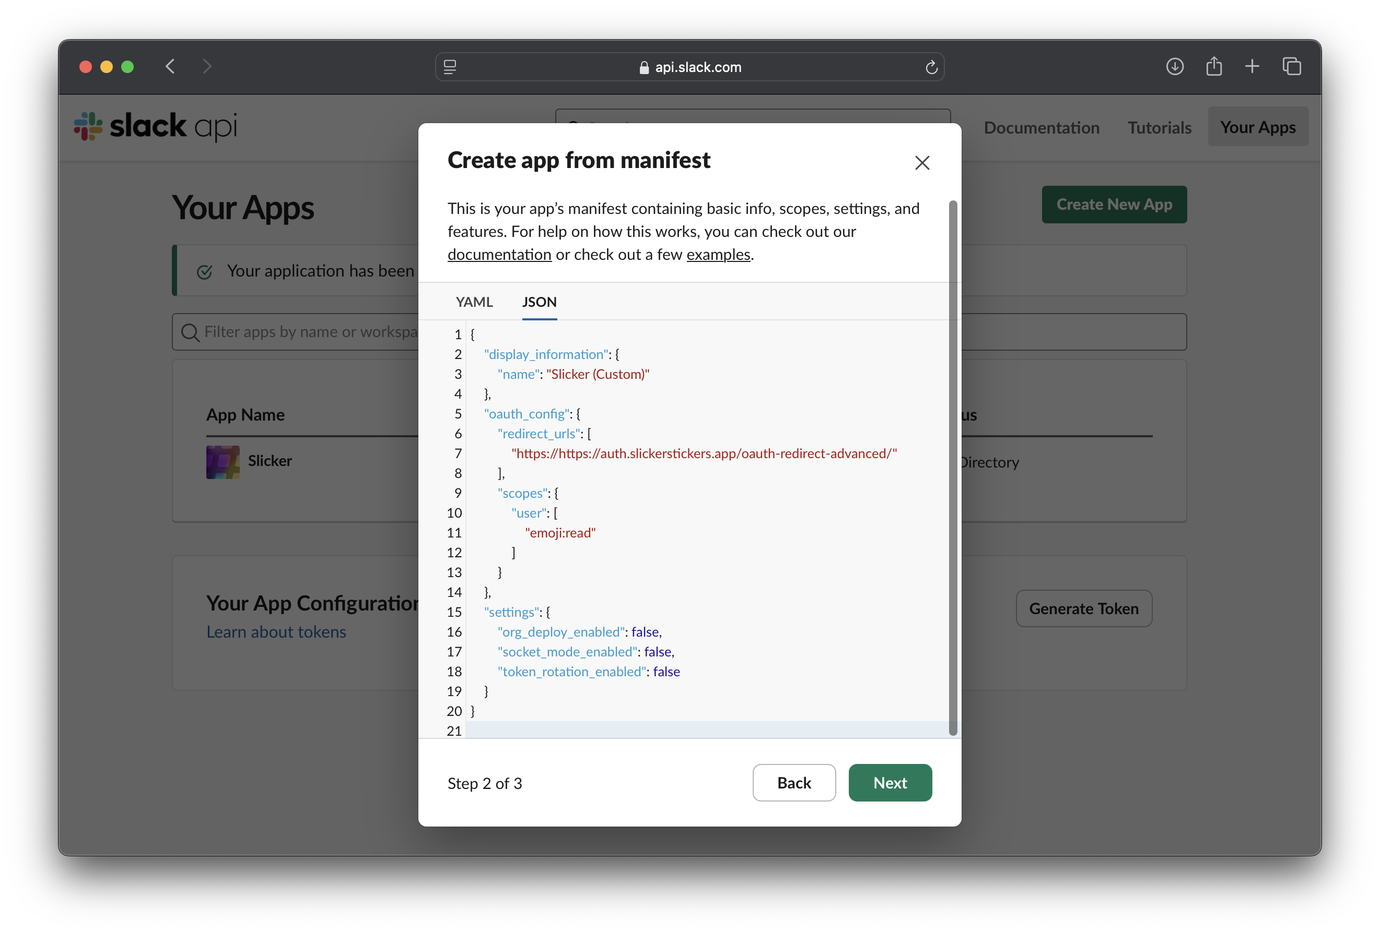This screenshot has height=933, width=1380.
Task: Click the api.slack.com address bar
Action: point(697,67)
